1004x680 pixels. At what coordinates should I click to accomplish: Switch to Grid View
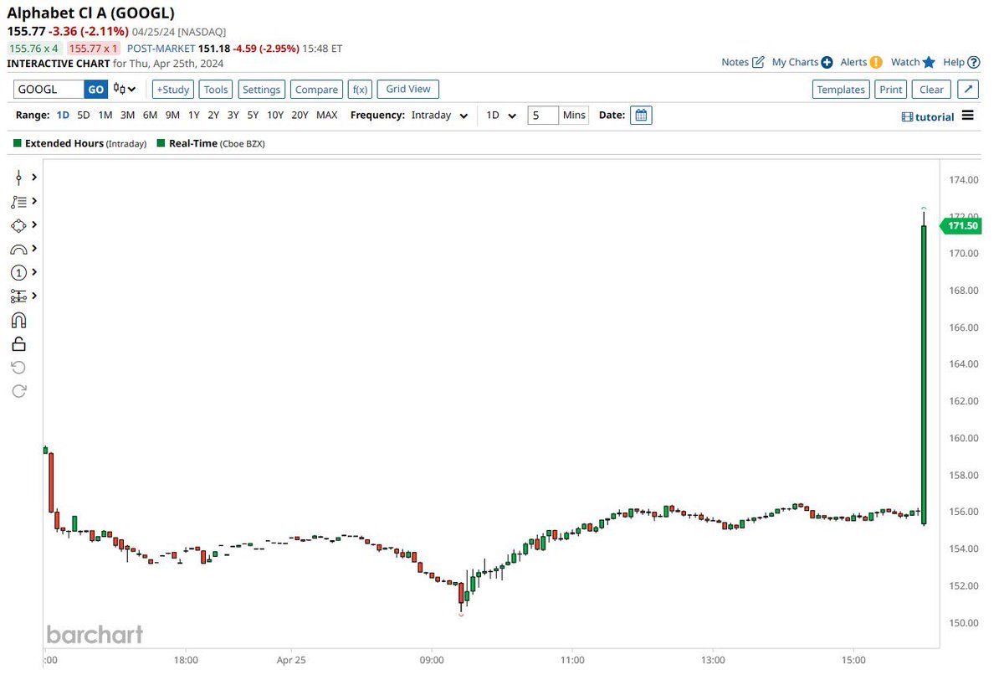pyautogui.click(x=408, y=89)
